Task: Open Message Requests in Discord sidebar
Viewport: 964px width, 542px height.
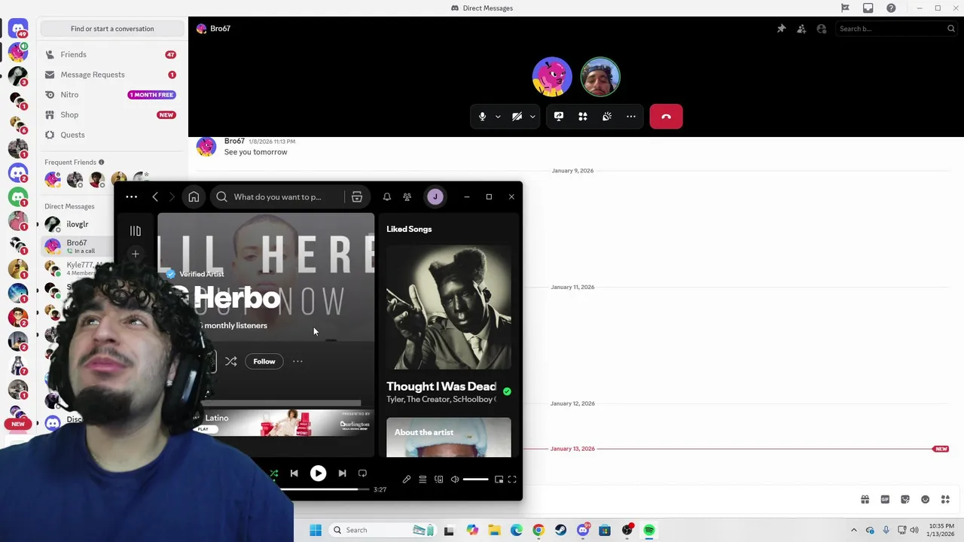Action: click(x=111, y=75)
